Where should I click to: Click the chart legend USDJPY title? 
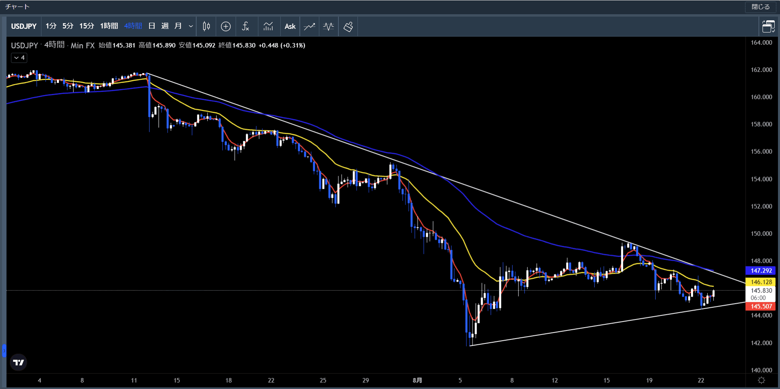pos(24,45)
